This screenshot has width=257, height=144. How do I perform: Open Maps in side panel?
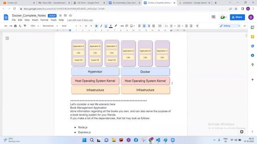coord(253,65)
